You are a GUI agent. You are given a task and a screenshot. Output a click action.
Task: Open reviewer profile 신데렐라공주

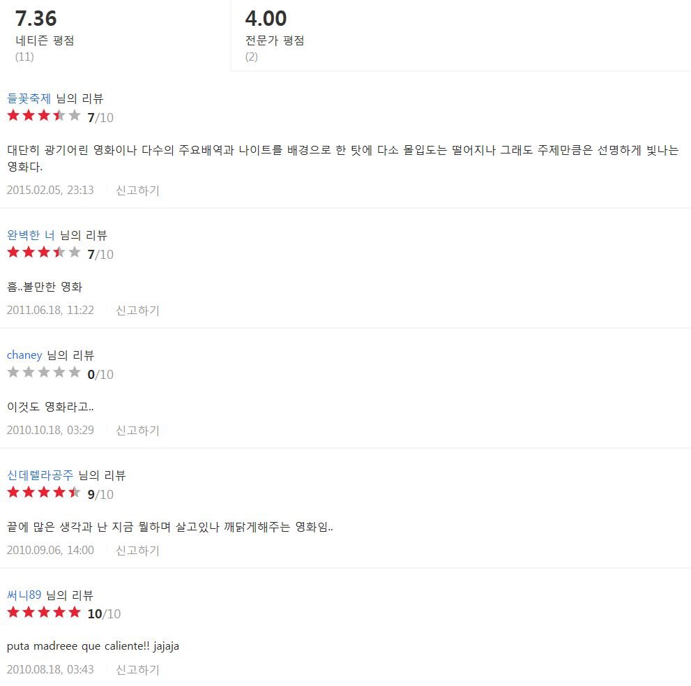tap(40, 475)
